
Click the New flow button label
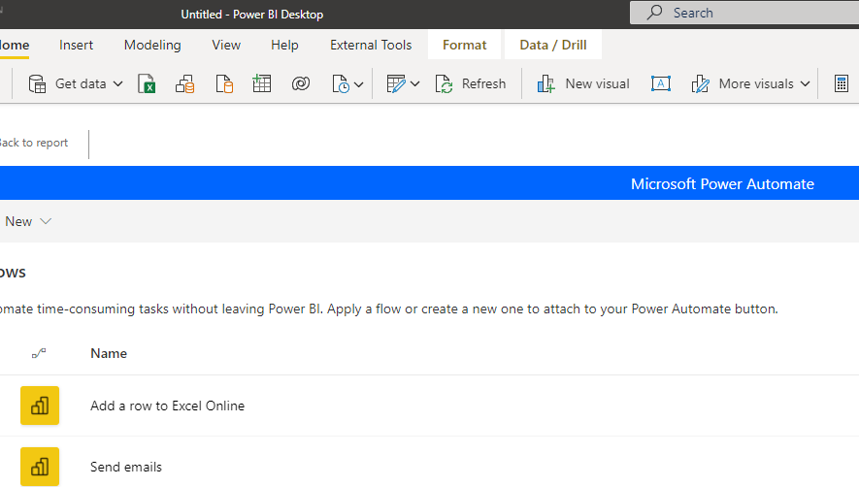point(18,221)
